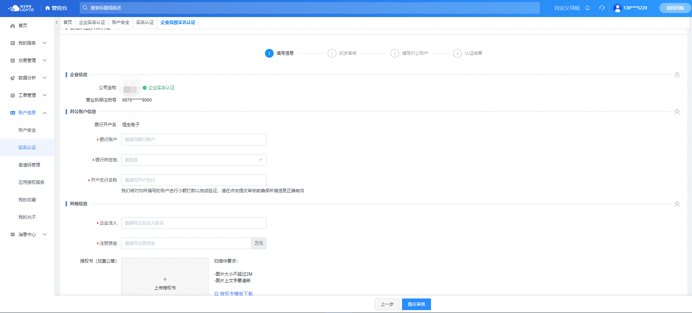This screenshot has width=692, height=313.
Task: Open 邀请码管理 in the sidebar
Action: click(29, 165)
